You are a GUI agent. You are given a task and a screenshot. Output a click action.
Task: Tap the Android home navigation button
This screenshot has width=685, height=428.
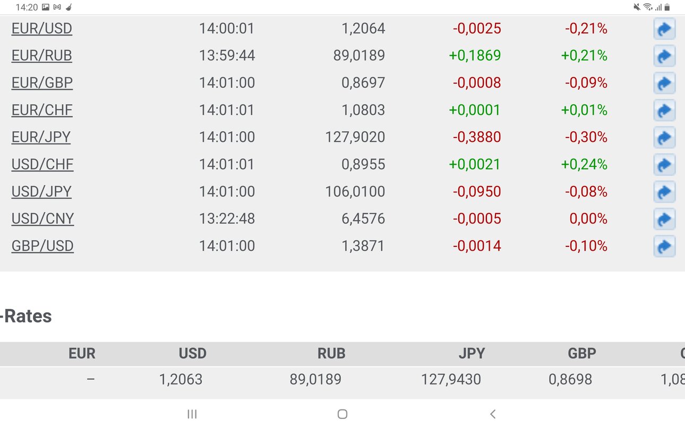pos(343,414)
